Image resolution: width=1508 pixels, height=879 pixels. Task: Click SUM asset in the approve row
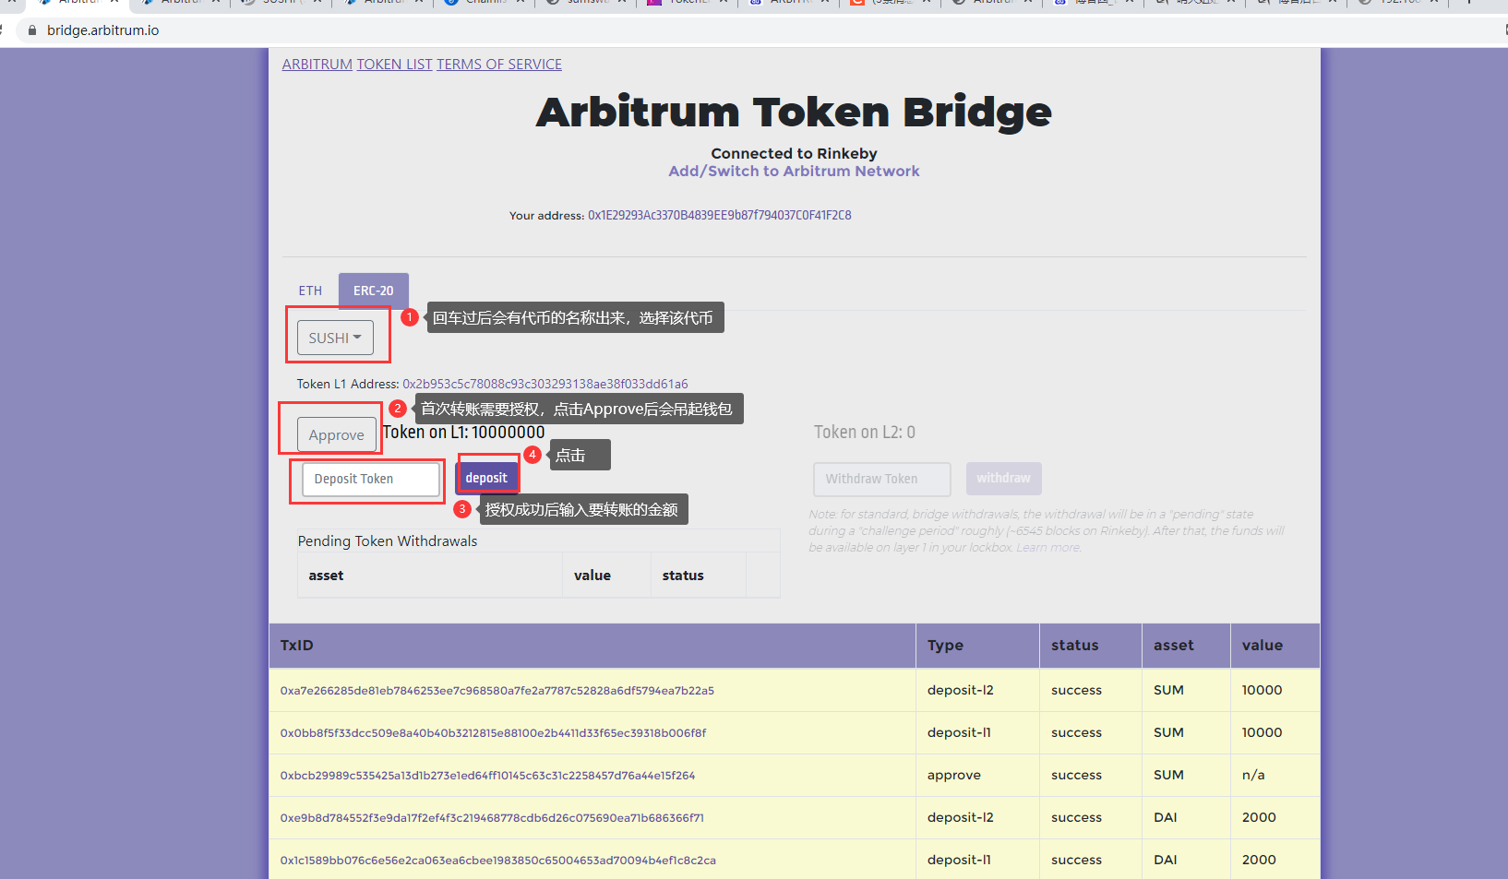[x=1168, y=775]
